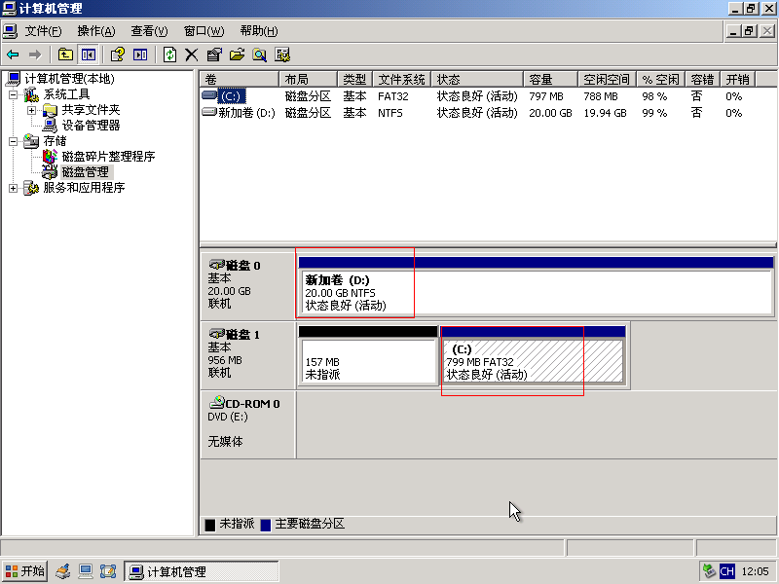This screenshot has height=584, width=779.
Task: Select the 157 MB 未指派 unallocated block
Action: 368,354
